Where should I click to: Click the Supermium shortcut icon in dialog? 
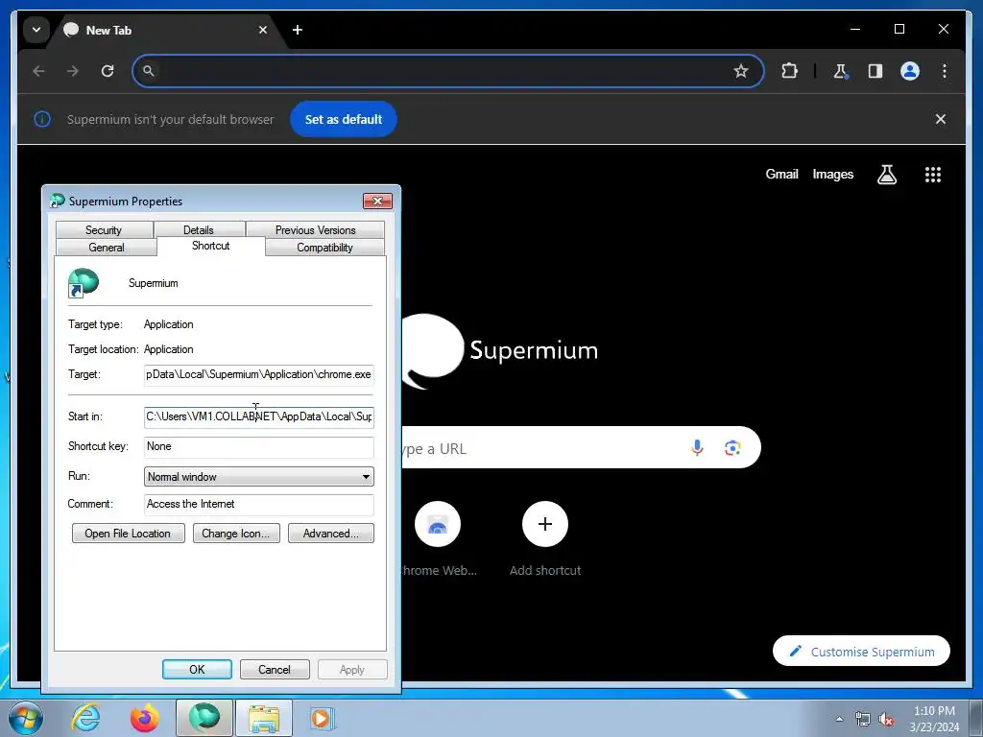pyautogui.click(x=83, y=283)
